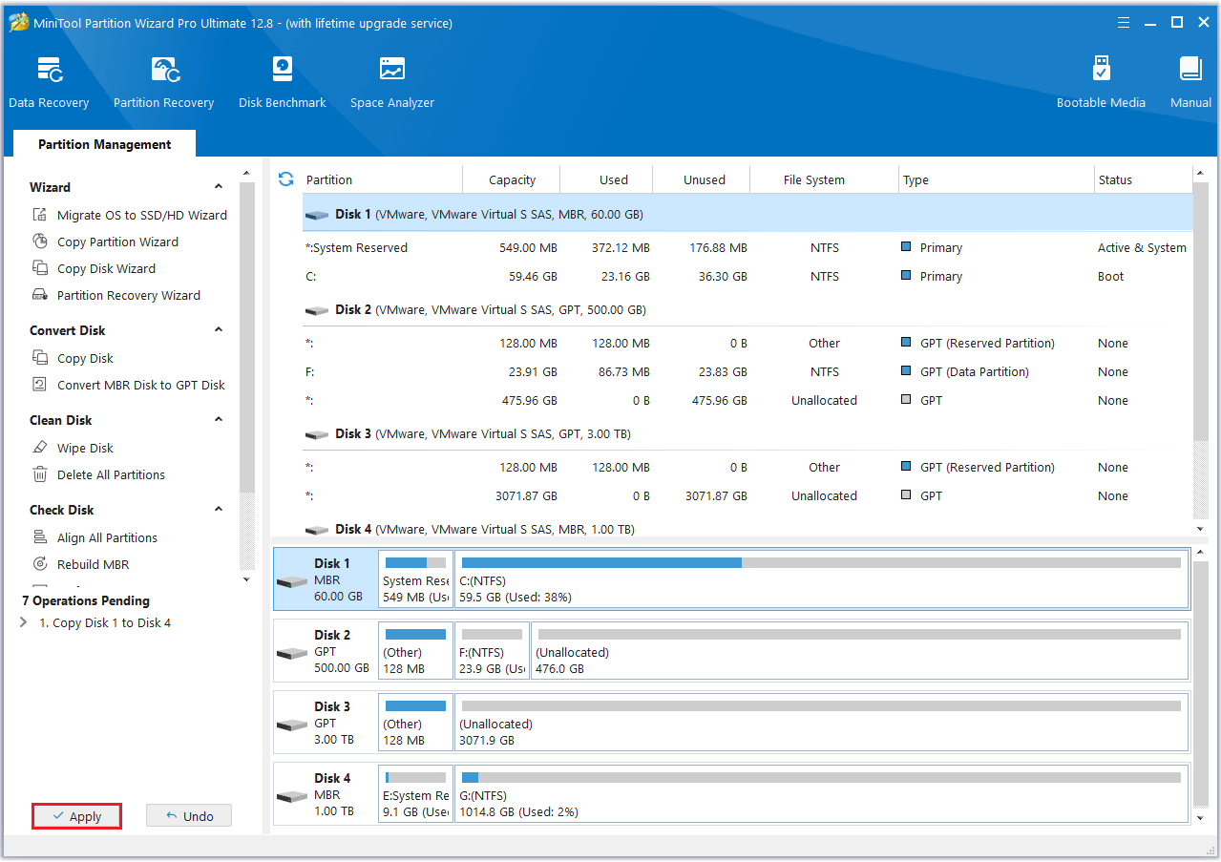Select Disk 2 in the disk map
This screenshot has width=1221, height=862.
325,651
